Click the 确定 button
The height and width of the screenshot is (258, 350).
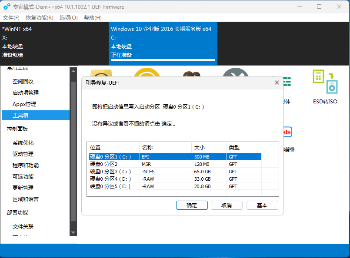pos(192,205)
